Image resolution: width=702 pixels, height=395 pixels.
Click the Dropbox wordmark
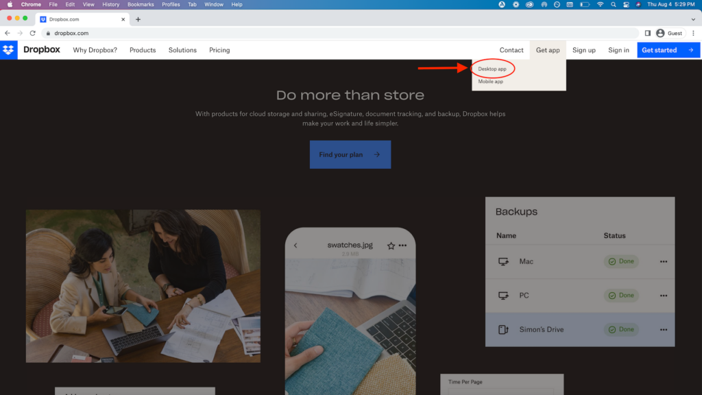tap(42, 49)
